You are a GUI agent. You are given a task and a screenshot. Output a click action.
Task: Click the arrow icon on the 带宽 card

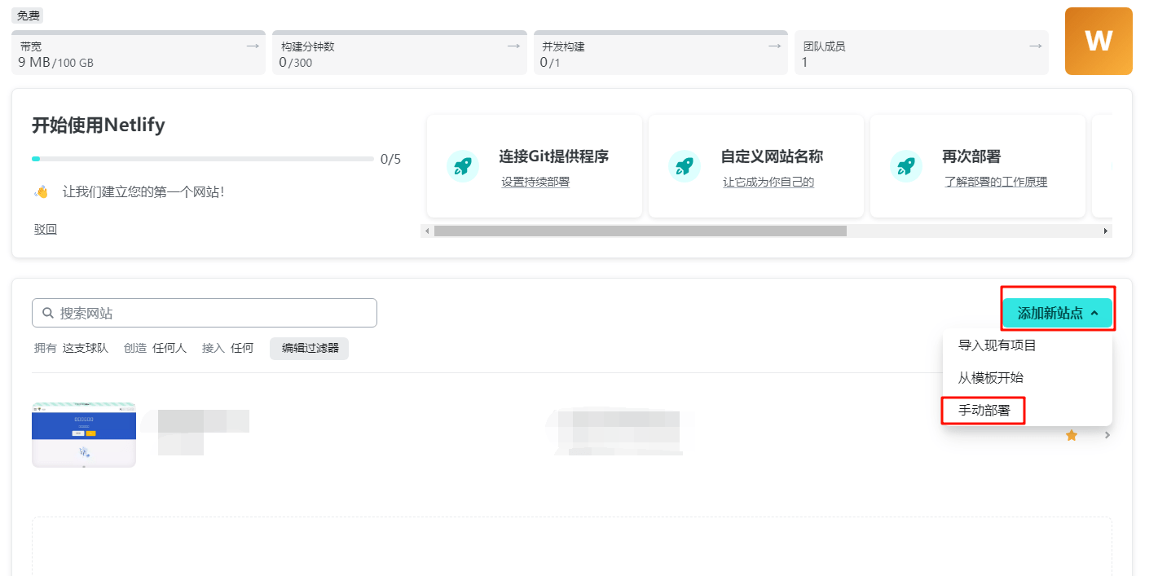[x=253, y=46]
